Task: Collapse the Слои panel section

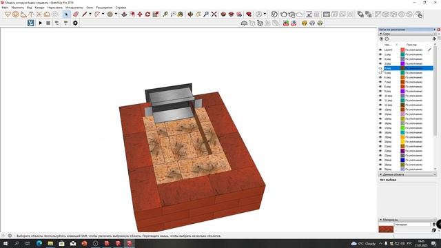Action: pyautogui.click(x=381, y=34)
